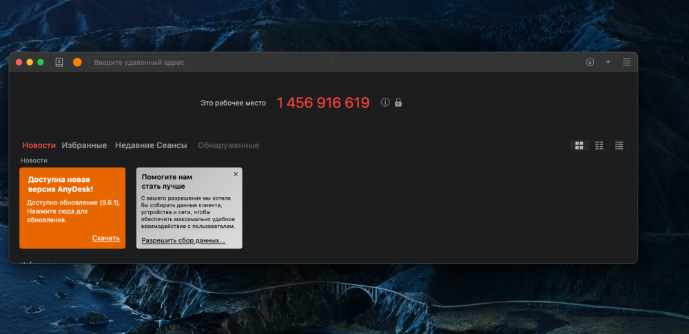The width and height of the screenshot is (689, 334).
Task: Select the workplace ID 1 456 916 619
Action: [x=323, y=103]
